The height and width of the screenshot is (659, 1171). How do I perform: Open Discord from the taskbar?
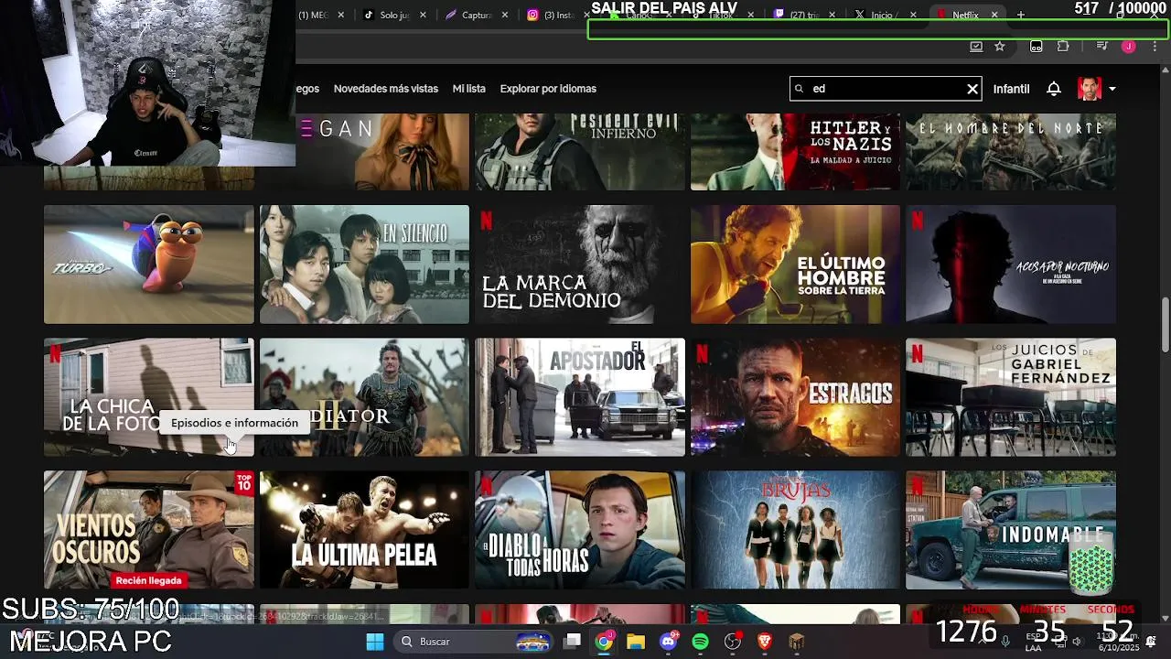pos(669,642)
